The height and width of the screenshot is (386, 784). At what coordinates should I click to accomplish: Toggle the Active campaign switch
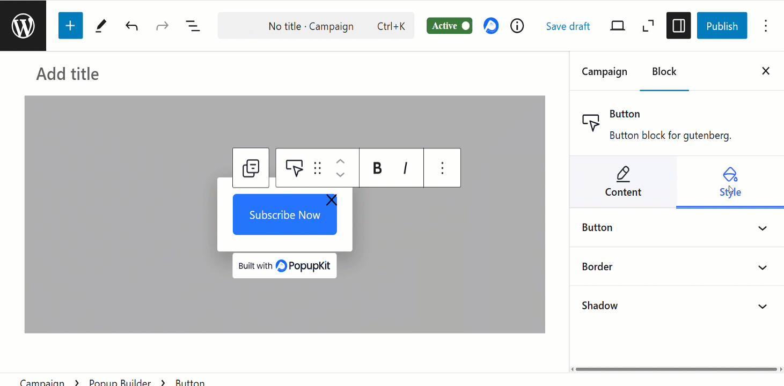point(450,26)
